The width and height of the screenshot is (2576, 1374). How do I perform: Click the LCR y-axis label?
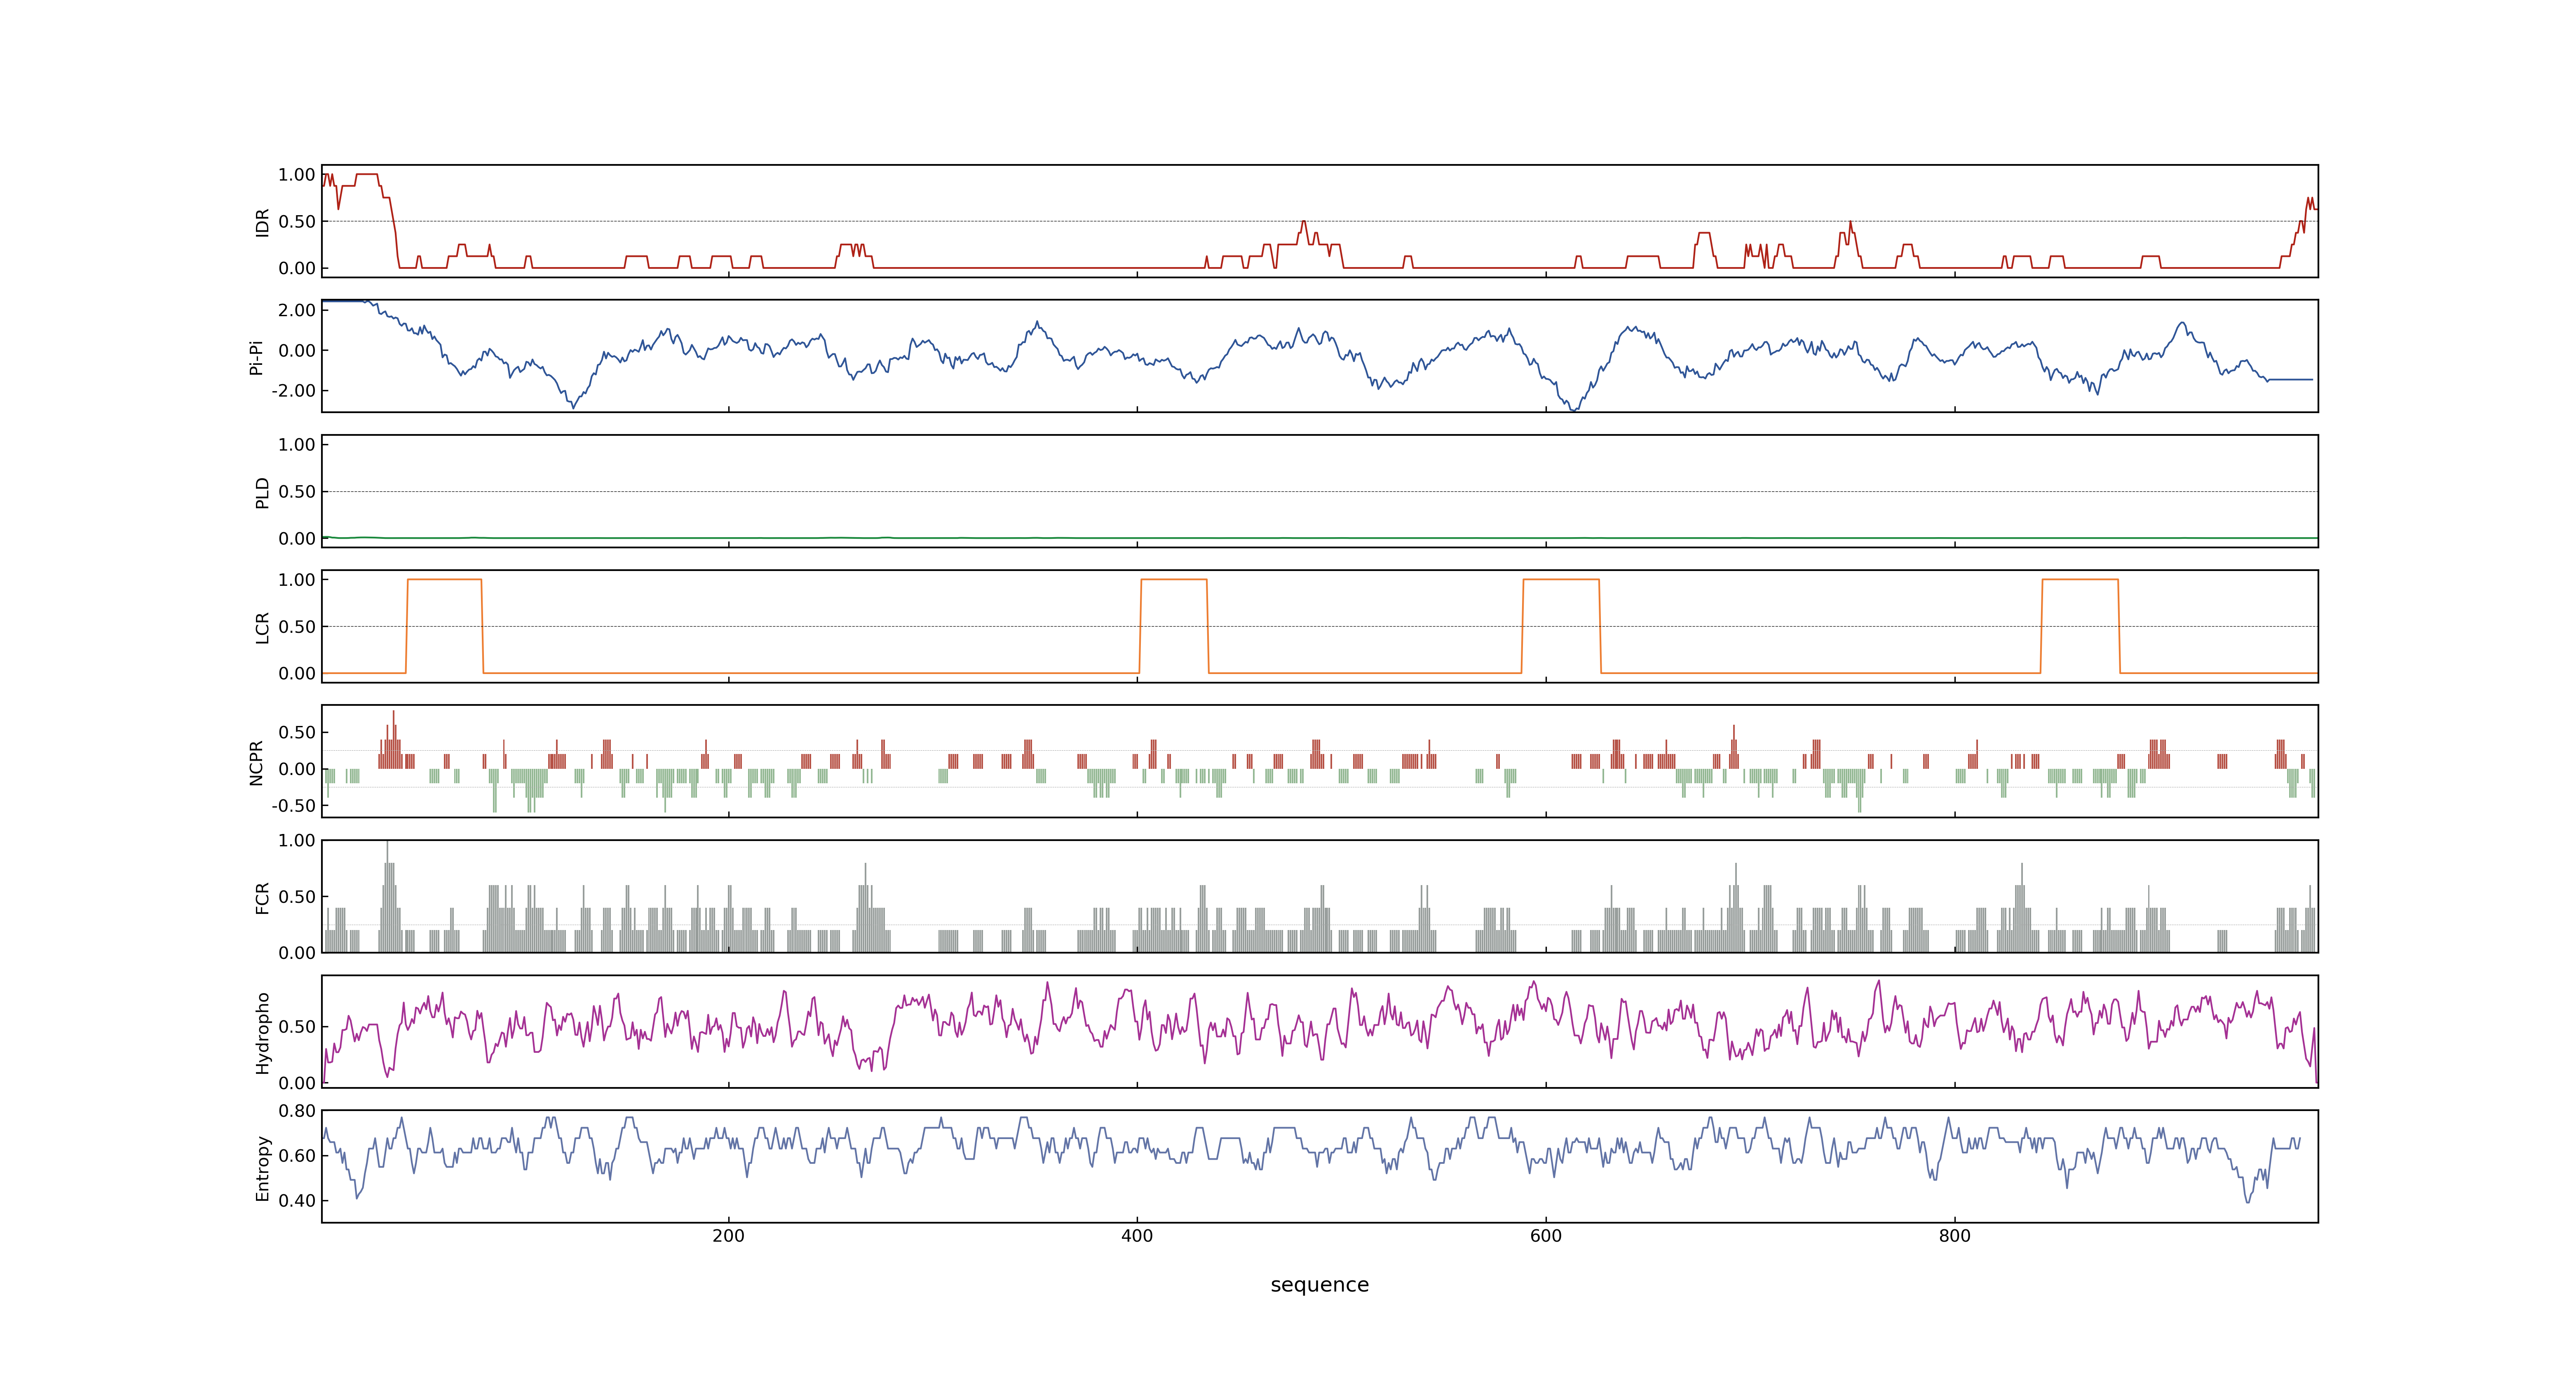click(262, 627)
